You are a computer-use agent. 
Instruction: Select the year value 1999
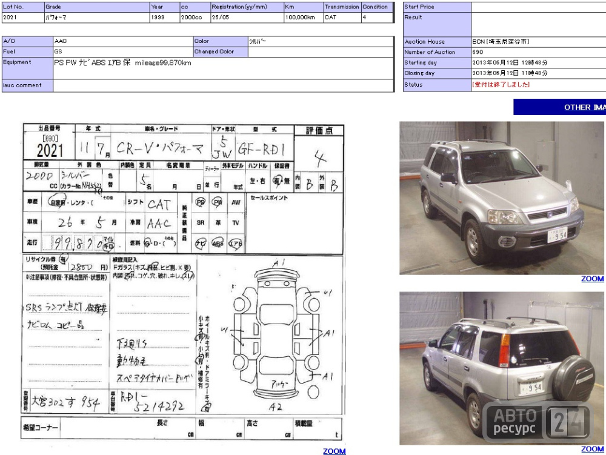tap(164, 18)
